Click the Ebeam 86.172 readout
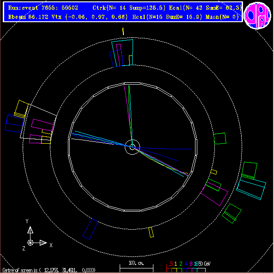274x274 pixels. click(x=28, y=17)
